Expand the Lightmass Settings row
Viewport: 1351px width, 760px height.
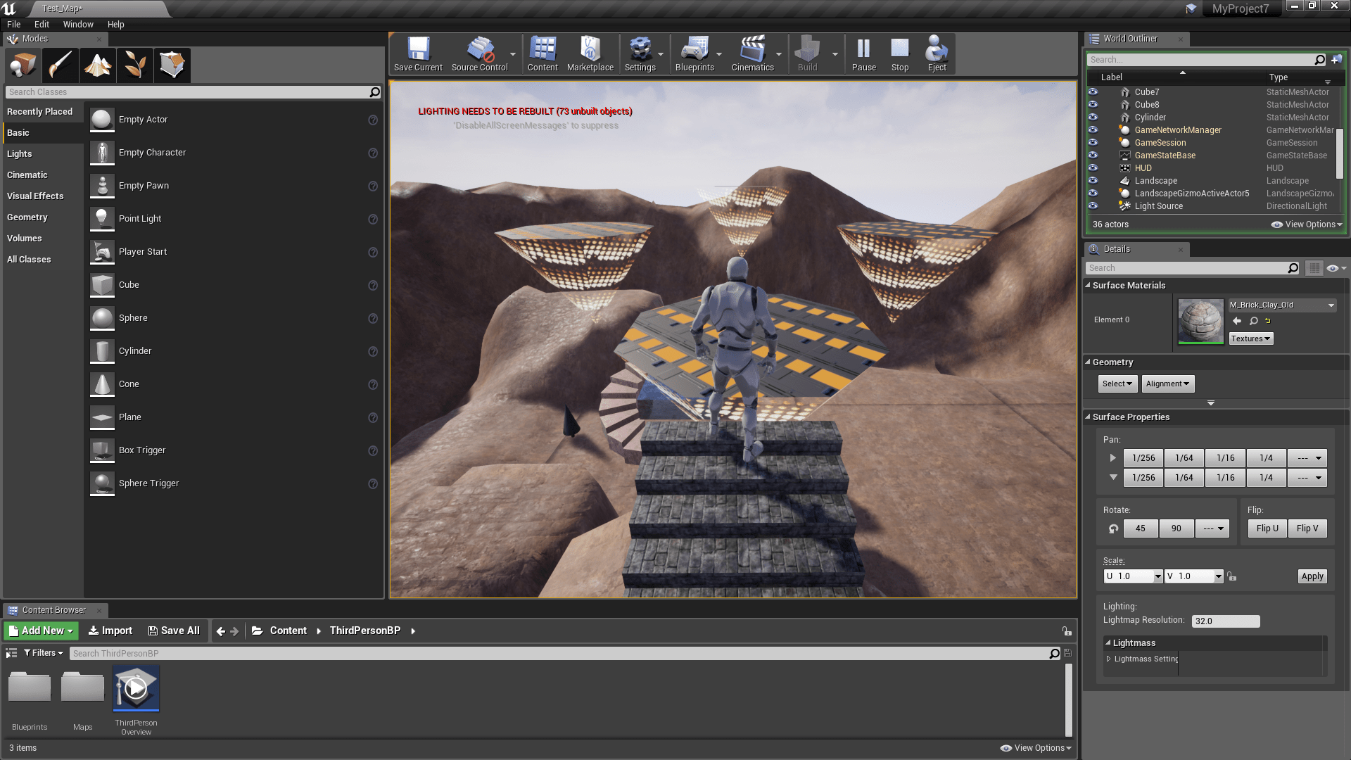[1109, 659]
